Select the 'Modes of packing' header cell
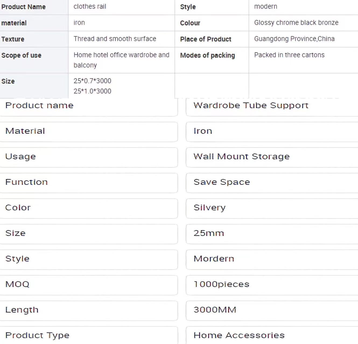 [208, 55]
